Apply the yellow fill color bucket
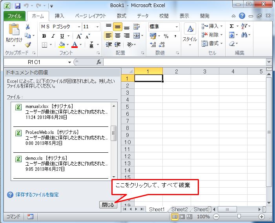 pos(62,45)
